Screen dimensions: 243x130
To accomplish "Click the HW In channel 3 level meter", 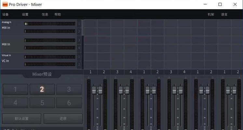I will pyautogui.click(x=50, y=40).
